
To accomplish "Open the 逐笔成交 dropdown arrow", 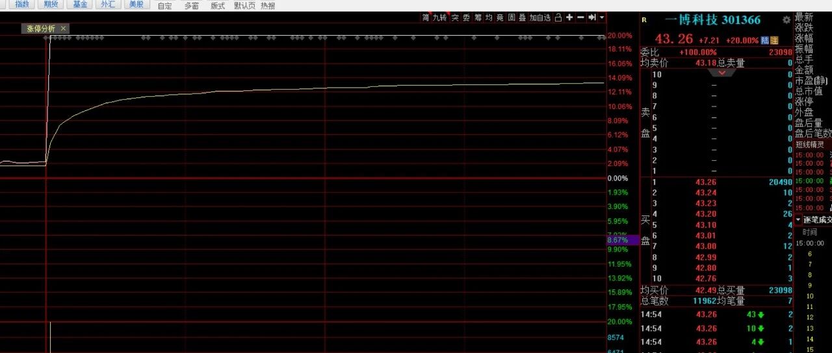I will tap(798, 220).
